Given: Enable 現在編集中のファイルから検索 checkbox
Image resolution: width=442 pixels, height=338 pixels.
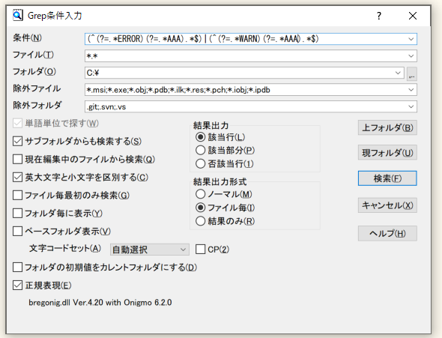Looking at the screenshot, I should [x=17, y=160].
